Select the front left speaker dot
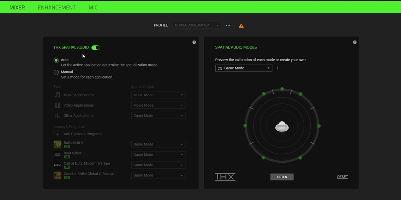 [x=264, y=94]
